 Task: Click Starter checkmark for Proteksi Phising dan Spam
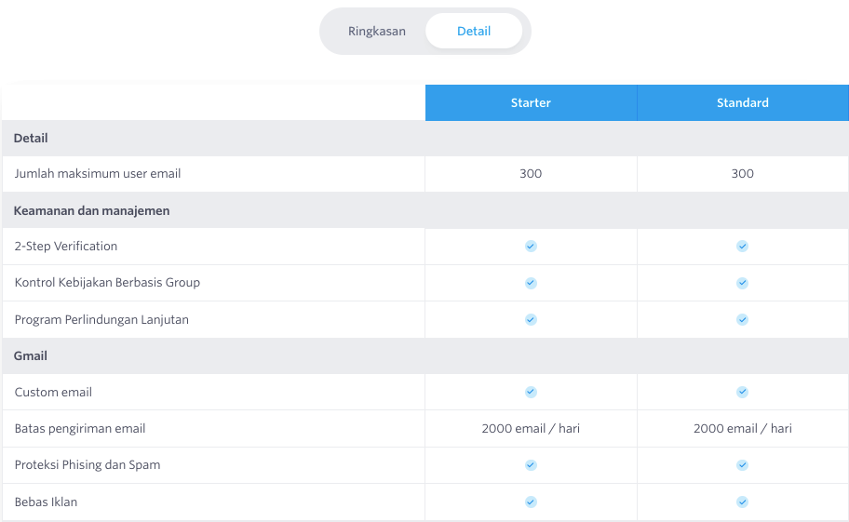[532, 465]
